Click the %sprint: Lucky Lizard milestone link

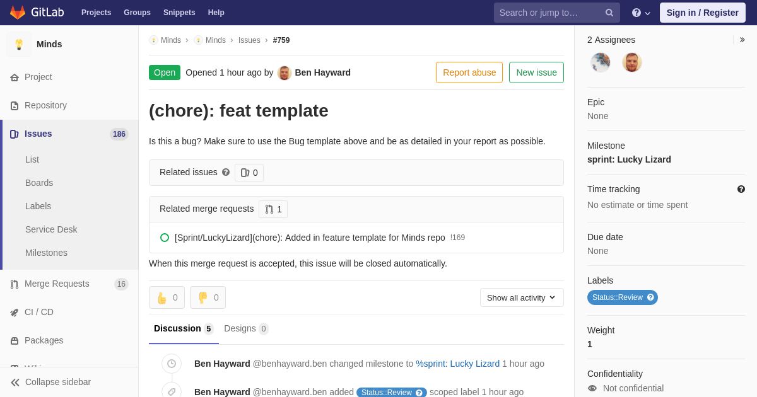tap(457, 364)
